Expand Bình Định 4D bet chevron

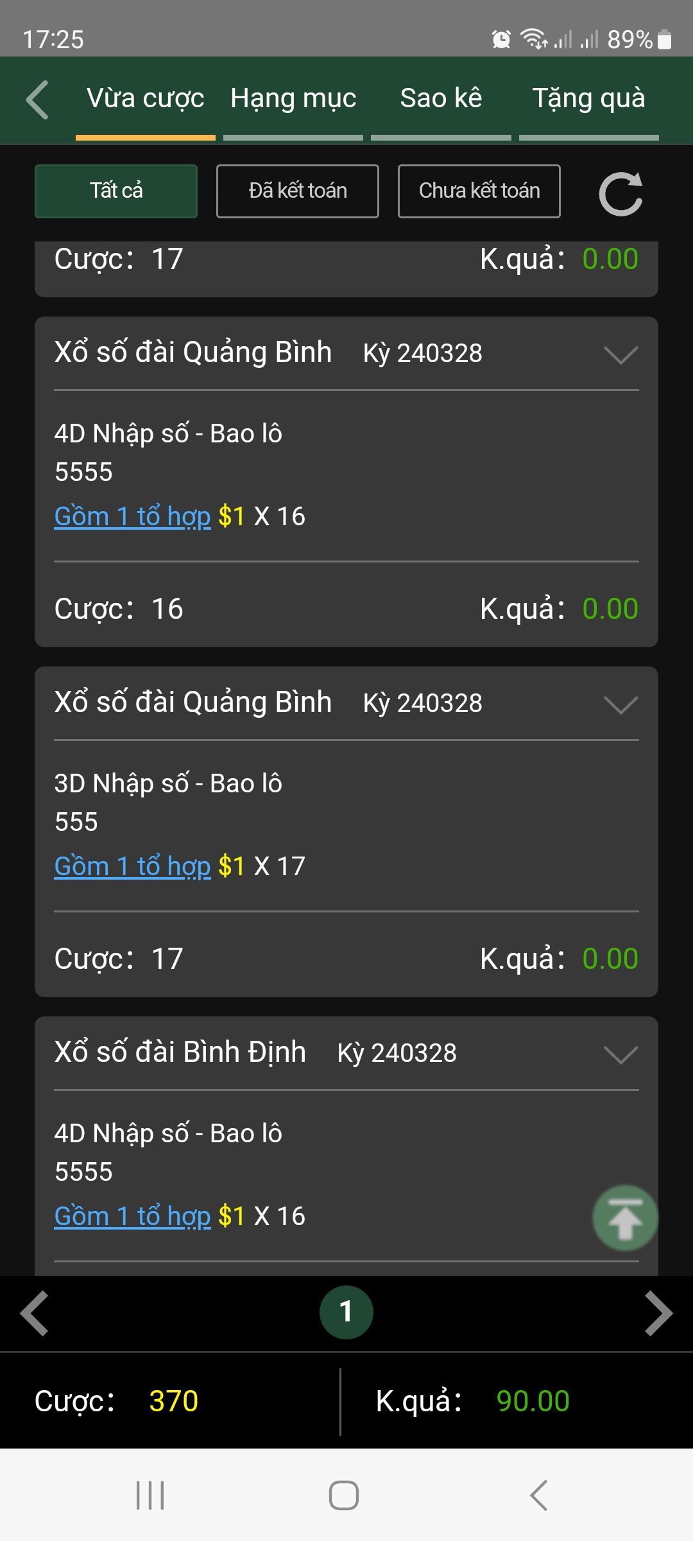(620, 1054)
